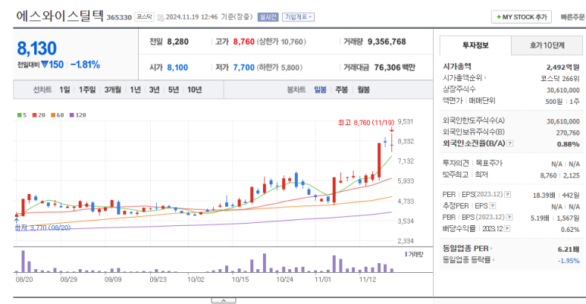The height and width of the screenshot is (304, 586).
Task: Click 시가총액 value 2,492억원
Action: click(x=562, y=67)
